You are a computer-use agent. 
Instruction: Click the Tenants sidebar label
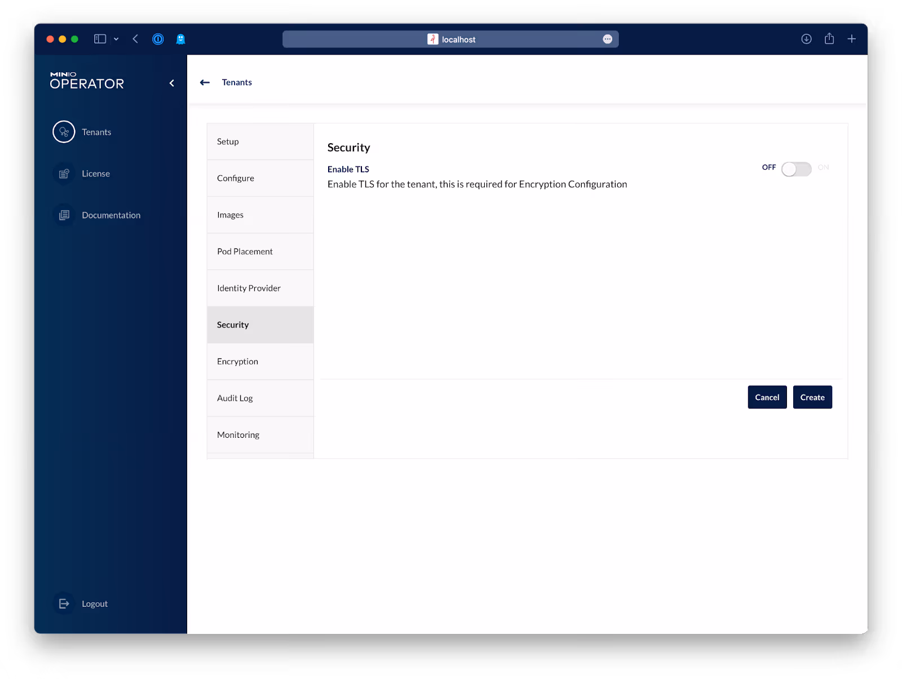(96, 132)
